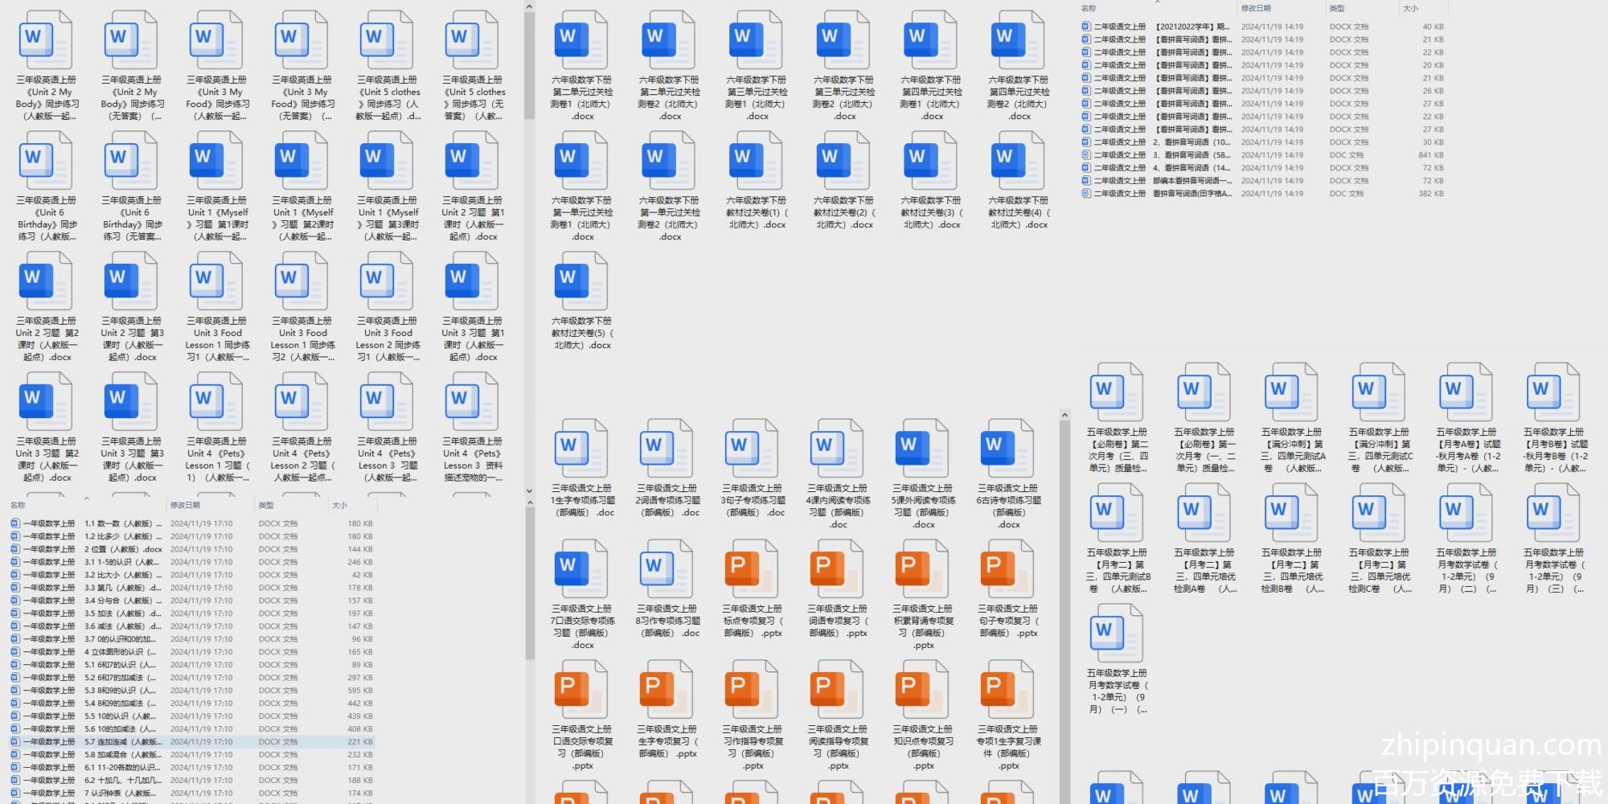This screenshot has width=1608, height=804.
Task: Select 二年级语文上册 3、看拼音写词语 DOC file row
Action: pyautogui.click(x=1190, y=155)
